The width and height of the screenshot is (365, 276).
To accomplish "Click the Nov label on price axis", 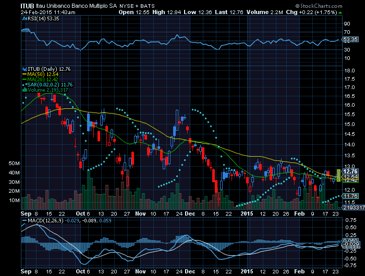I will coord(140,214).
